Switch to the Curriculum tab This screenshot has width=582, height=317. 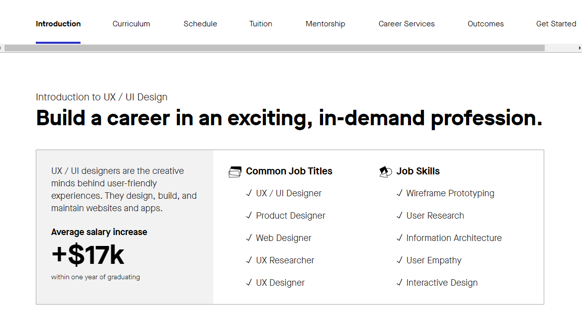(131, 23)
